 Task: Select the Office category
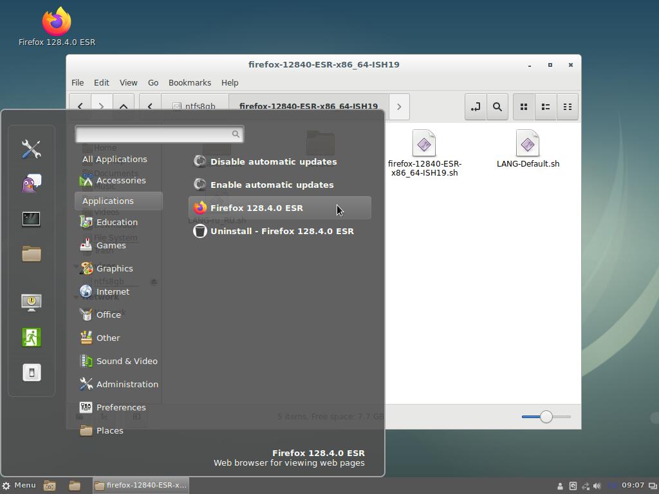click(118, 315)
